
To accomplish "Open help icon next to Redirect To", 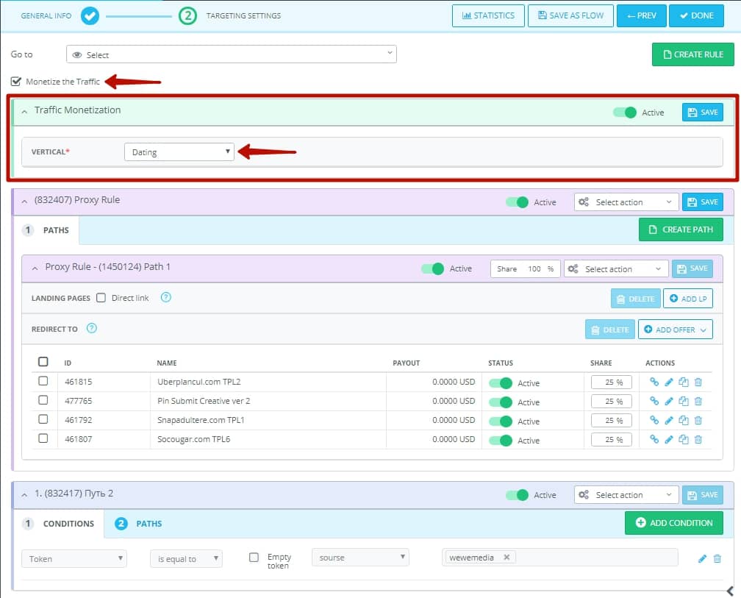I will click(x=92, y=328).
